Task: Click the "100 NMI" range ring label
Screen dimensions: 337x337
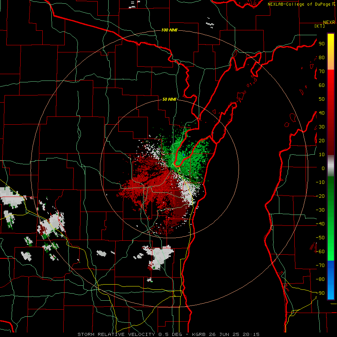Action: (169, 30)
